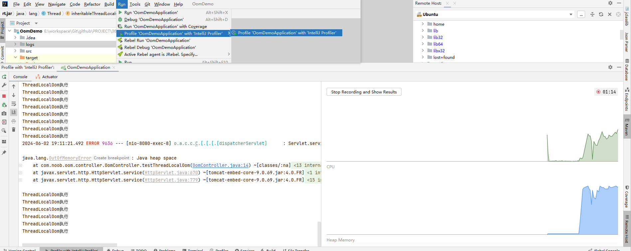Open the Project view mode dropdown
The width and height of the screenshot is (631, 251).
pyautogui.click(x=36, y=23)
